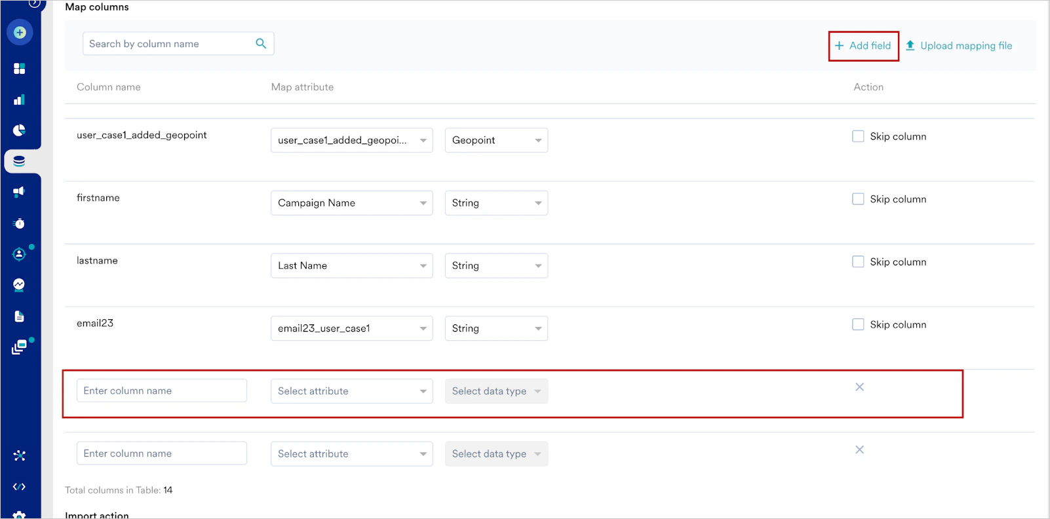Open the user_case1_added_geopoi... attribute dropdown
The height and width of the screenshot is (519, 1050).
click(x=352, y=140)
